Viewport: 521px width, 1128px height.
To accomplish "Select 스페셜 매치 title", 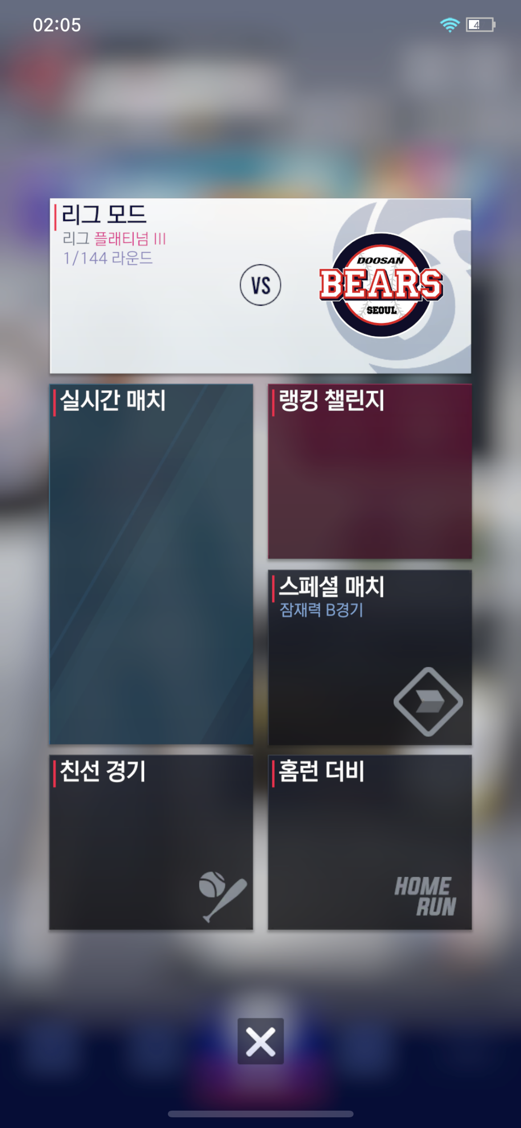I will pyautogui.click(x=331, y=586).
